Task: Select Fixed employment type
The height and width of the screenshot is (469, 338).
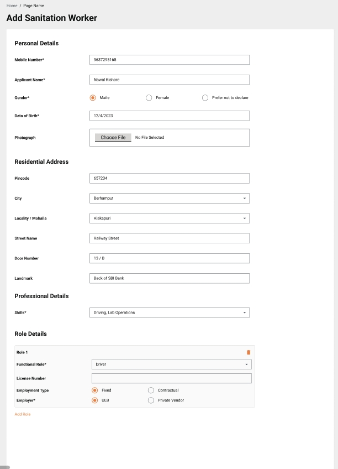Action: [95, 390]
